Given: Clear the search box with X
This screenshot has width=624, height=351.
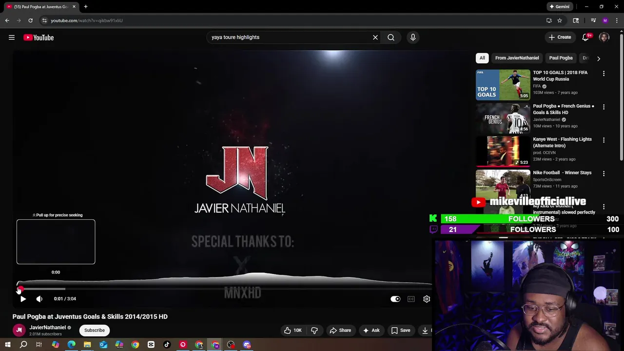Looking at the screenshot, I should coord(375,37).
